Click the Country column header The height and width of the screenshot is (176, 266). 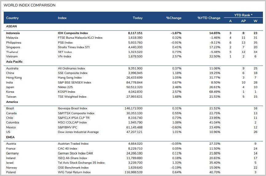click(12, 18)
